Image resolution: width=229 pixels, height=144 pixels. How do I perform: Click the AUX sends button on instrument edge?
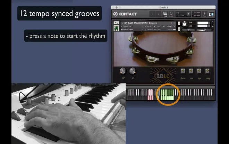click(212, 27)
